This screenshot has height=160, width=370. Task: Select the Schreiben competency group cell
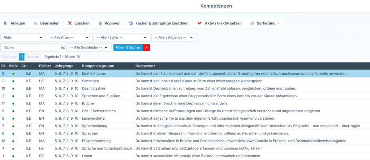[90, 81]
